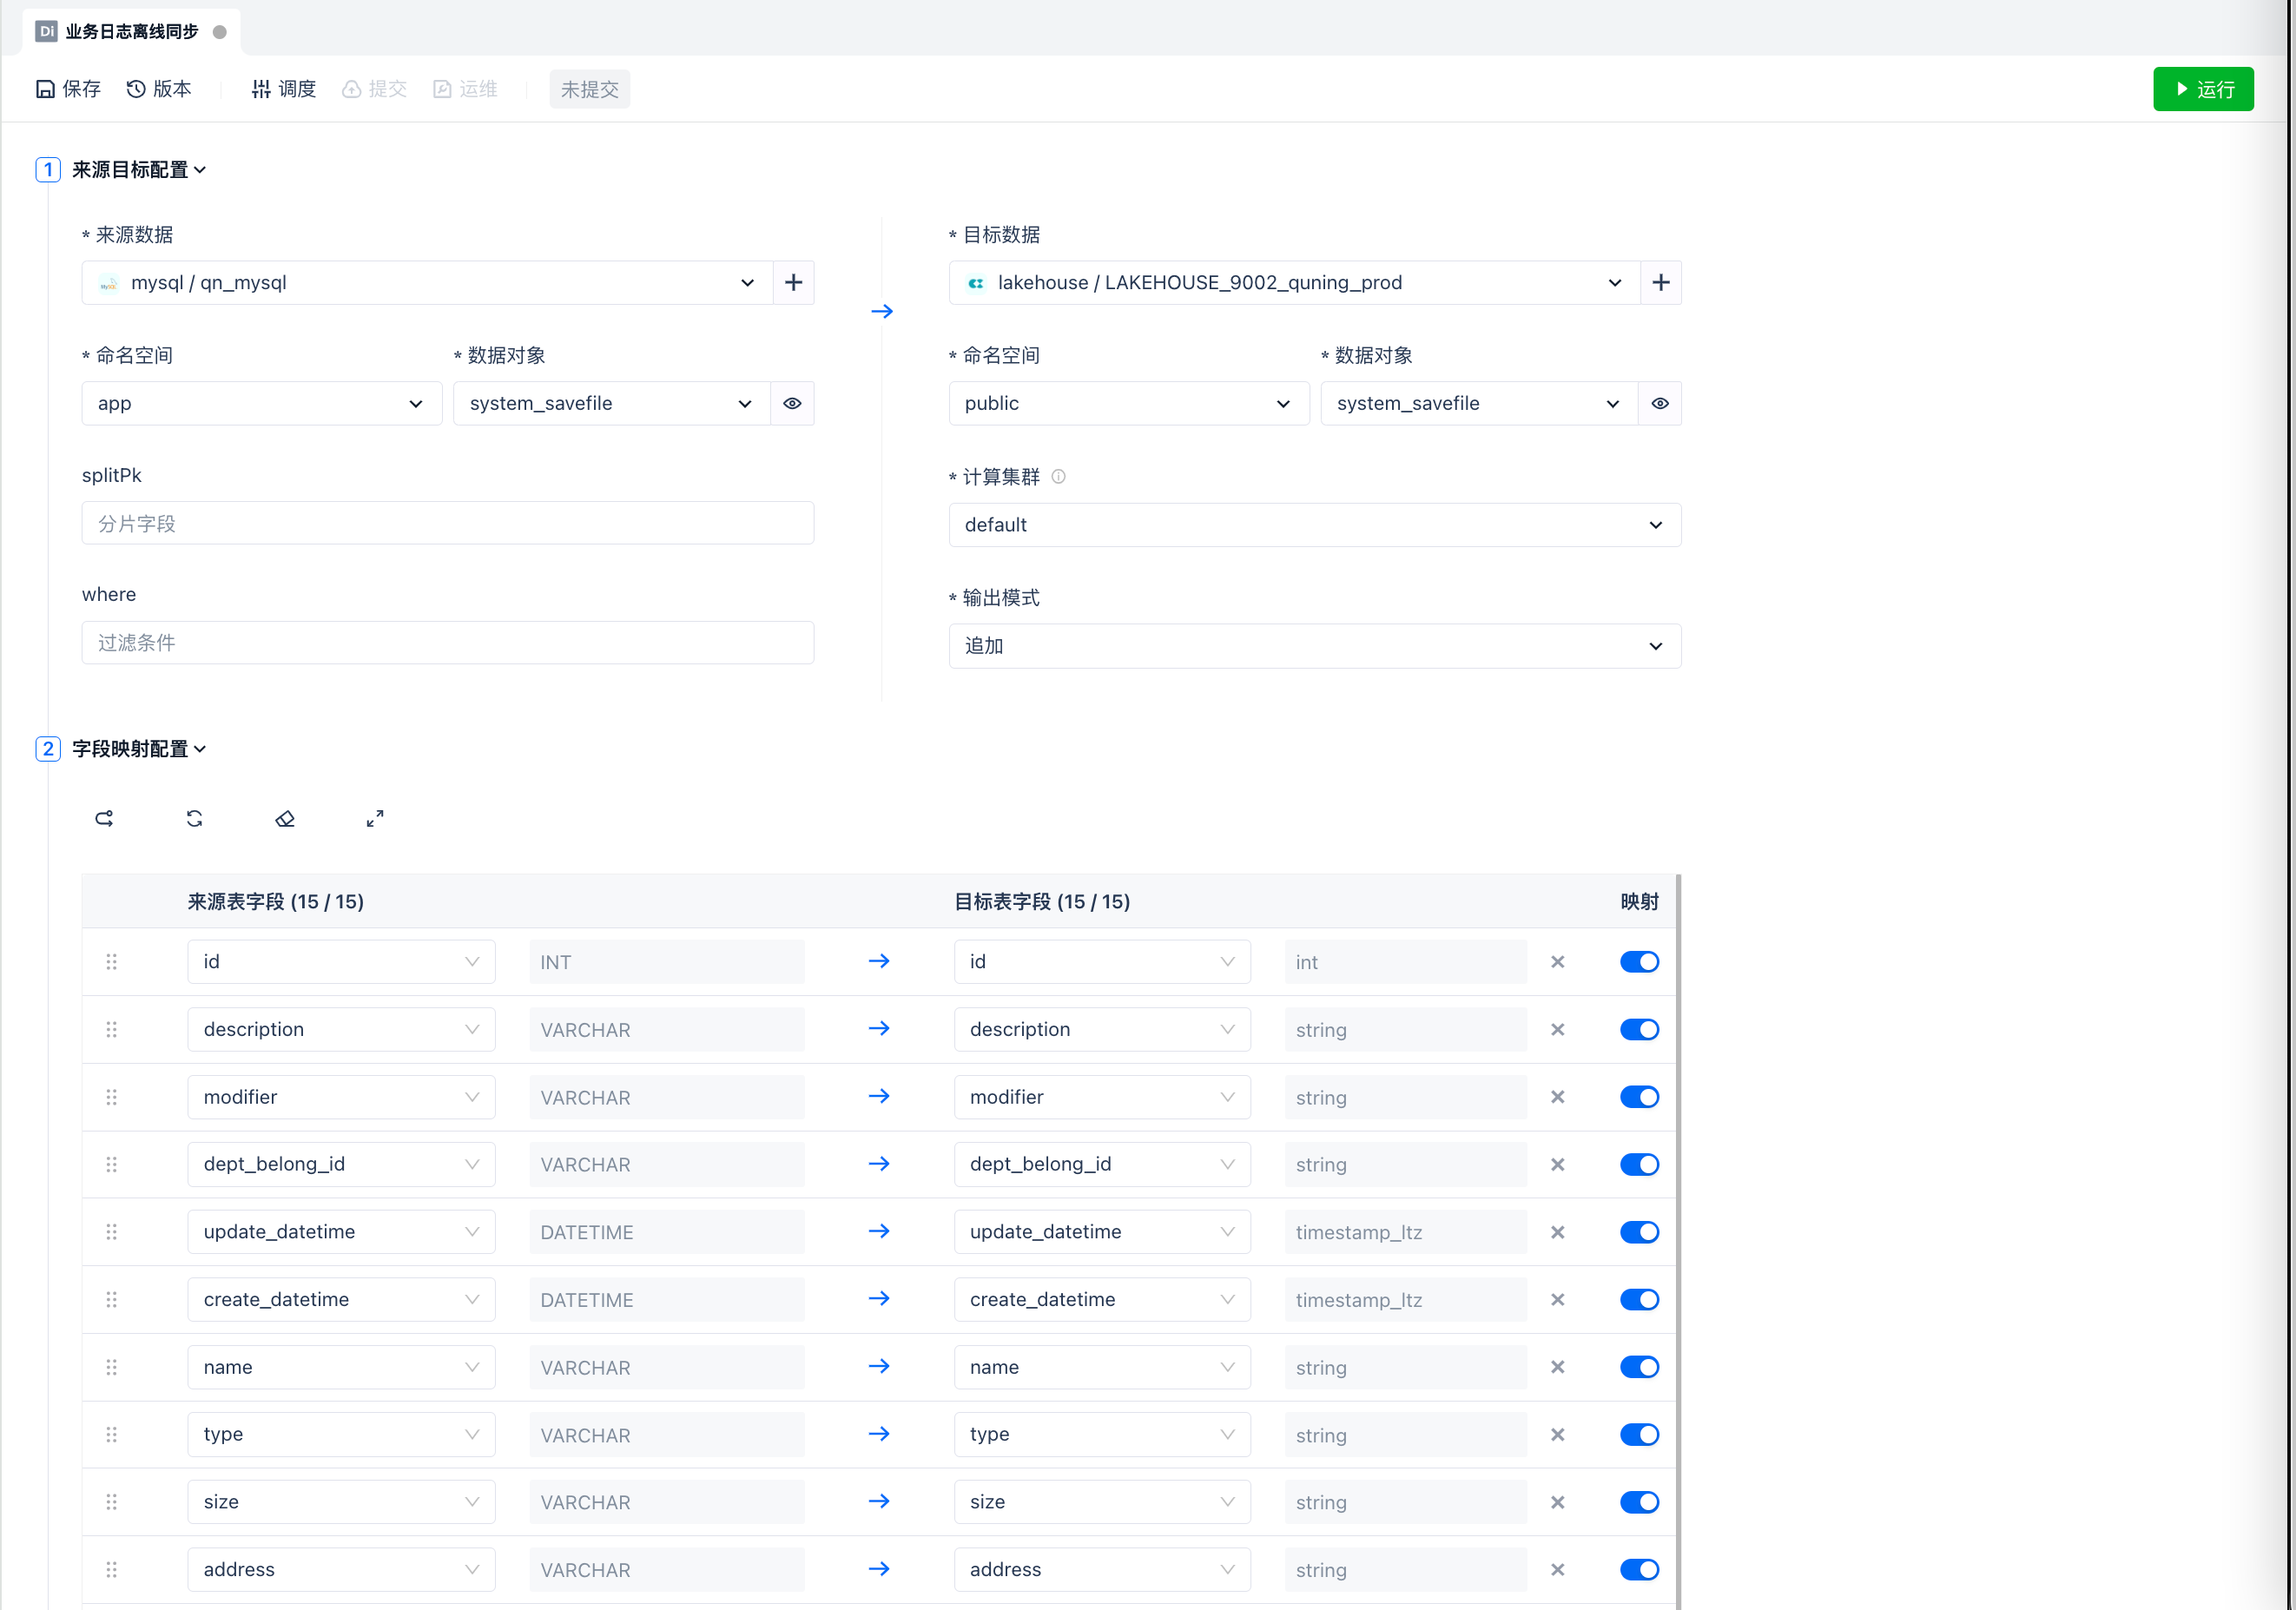
Task: Click the green 运行 run button
Action: pos(2202,89)
